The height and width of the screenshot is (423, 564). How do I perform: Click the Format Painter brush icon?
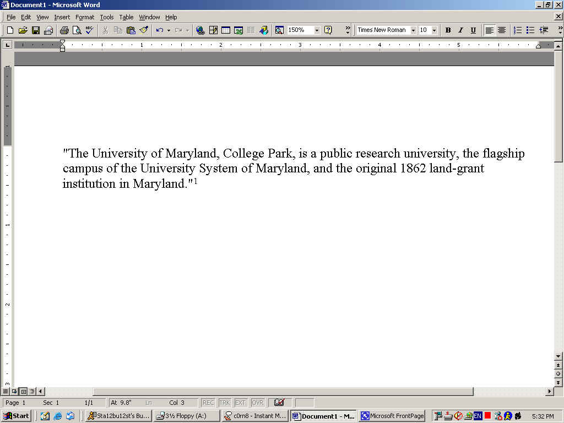pos(144,30)
